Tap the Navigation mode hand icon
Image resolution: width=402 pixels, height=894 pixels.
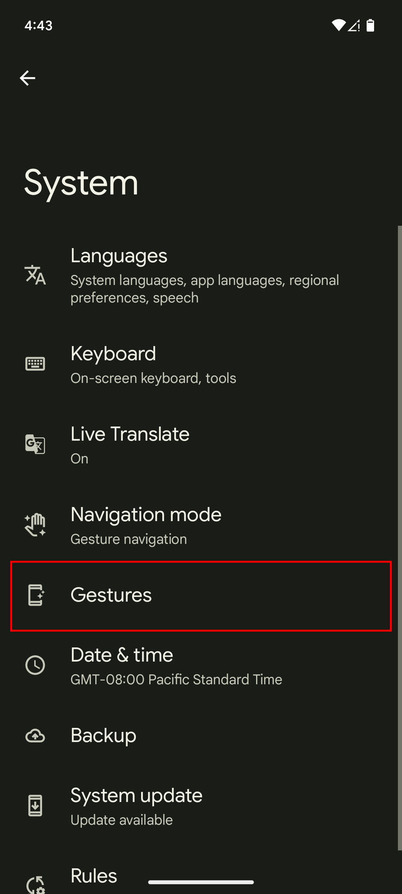(35, 525)
